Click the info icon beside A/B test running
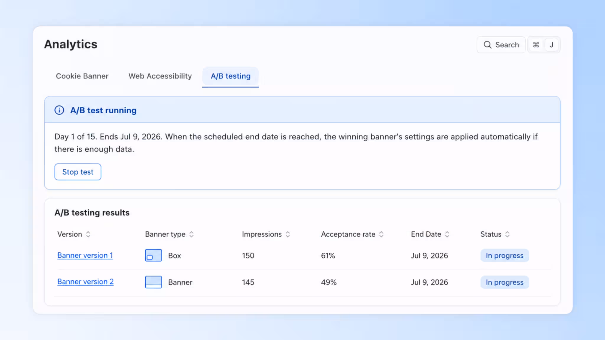Screen dimensions: 605x340 [59, 110]
